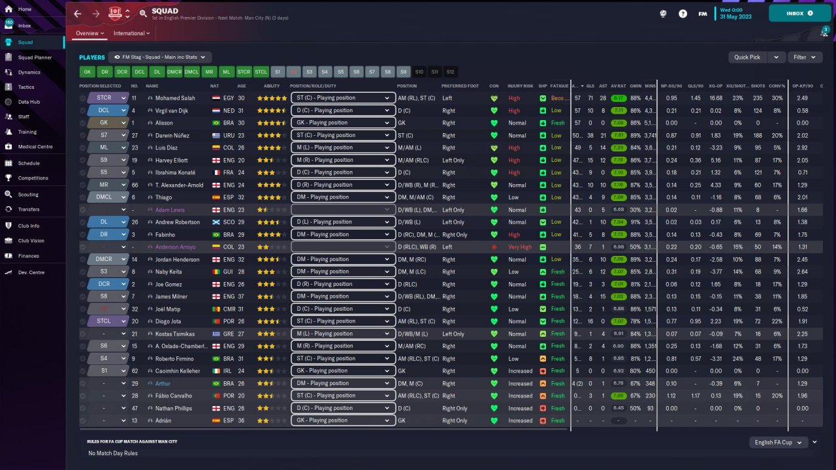Open Staff sidebar icon
Image resolution: width=836 pixels, height=470 pixels.
coord(8,116)
